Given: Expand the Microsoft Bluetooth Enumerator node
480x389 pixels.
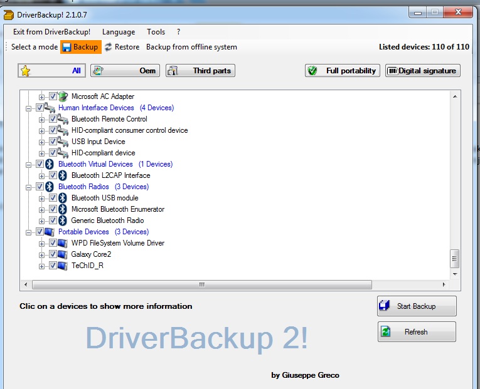Looking at the screenshot, I should (x=41, y=210).
